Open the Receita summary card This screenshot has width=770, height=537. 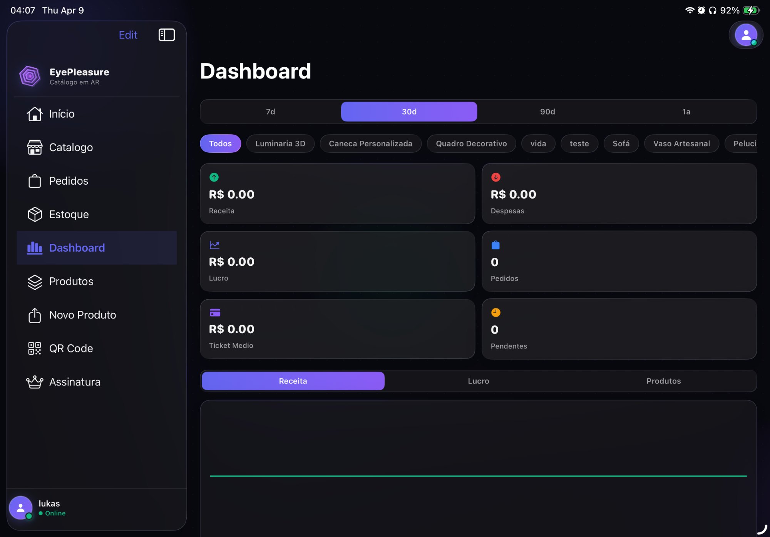point(337,193)
